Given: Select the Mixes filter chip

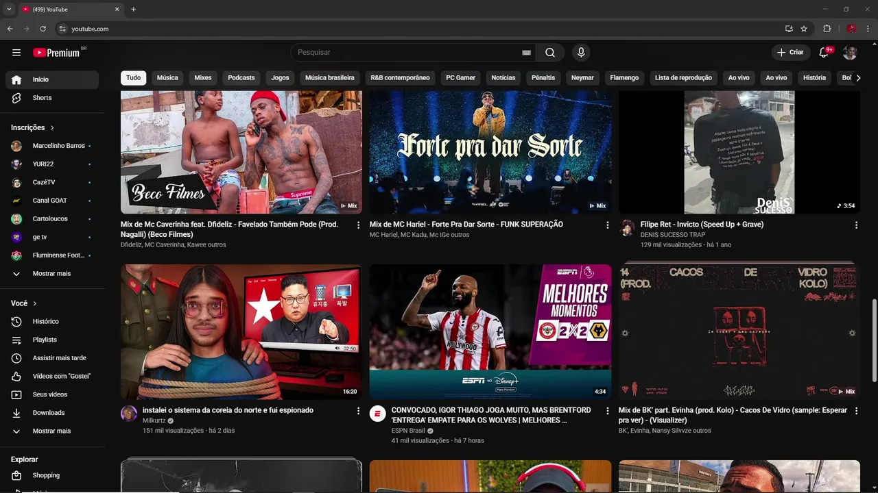Looking at the screenshot, I should pyautogui.click(x=203, y=78).
